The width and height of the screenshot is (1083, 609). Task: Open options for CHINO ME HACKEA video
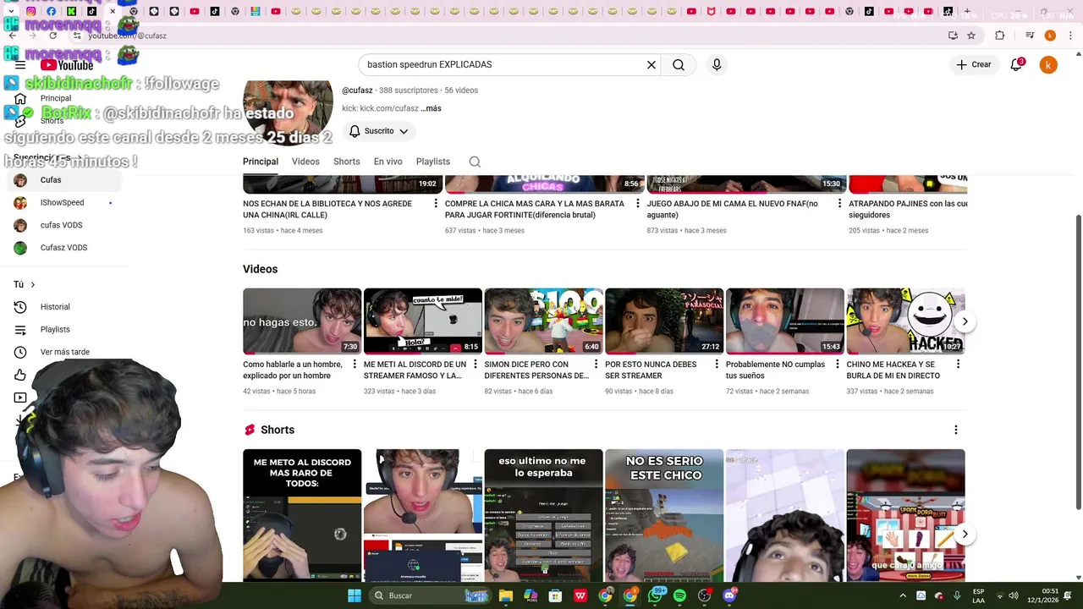coord(958,365)
